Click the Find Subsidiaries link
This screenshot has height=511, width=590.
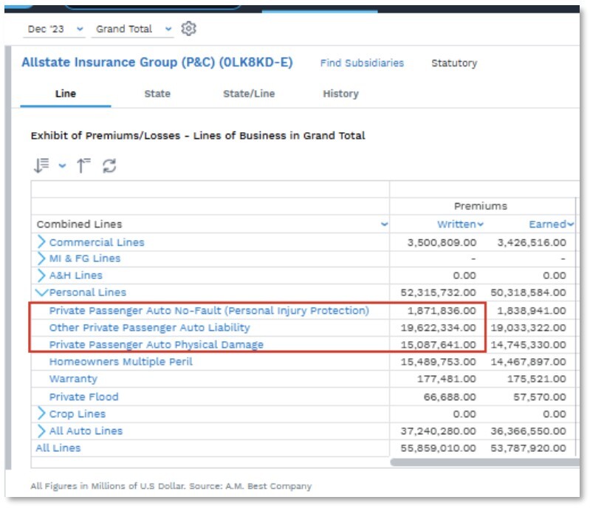point(362,64)
